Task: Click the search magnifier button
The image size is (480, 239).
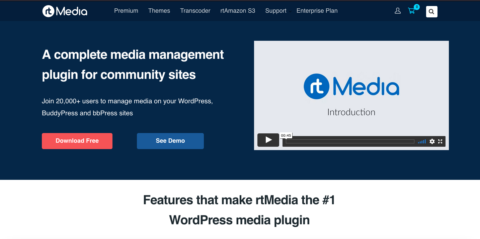Action: 431,12
